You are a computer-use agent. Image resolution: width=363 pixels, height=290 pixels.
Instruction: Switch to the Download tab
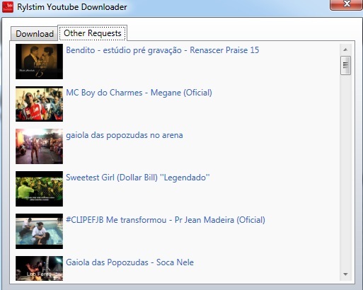coord(35,34)
